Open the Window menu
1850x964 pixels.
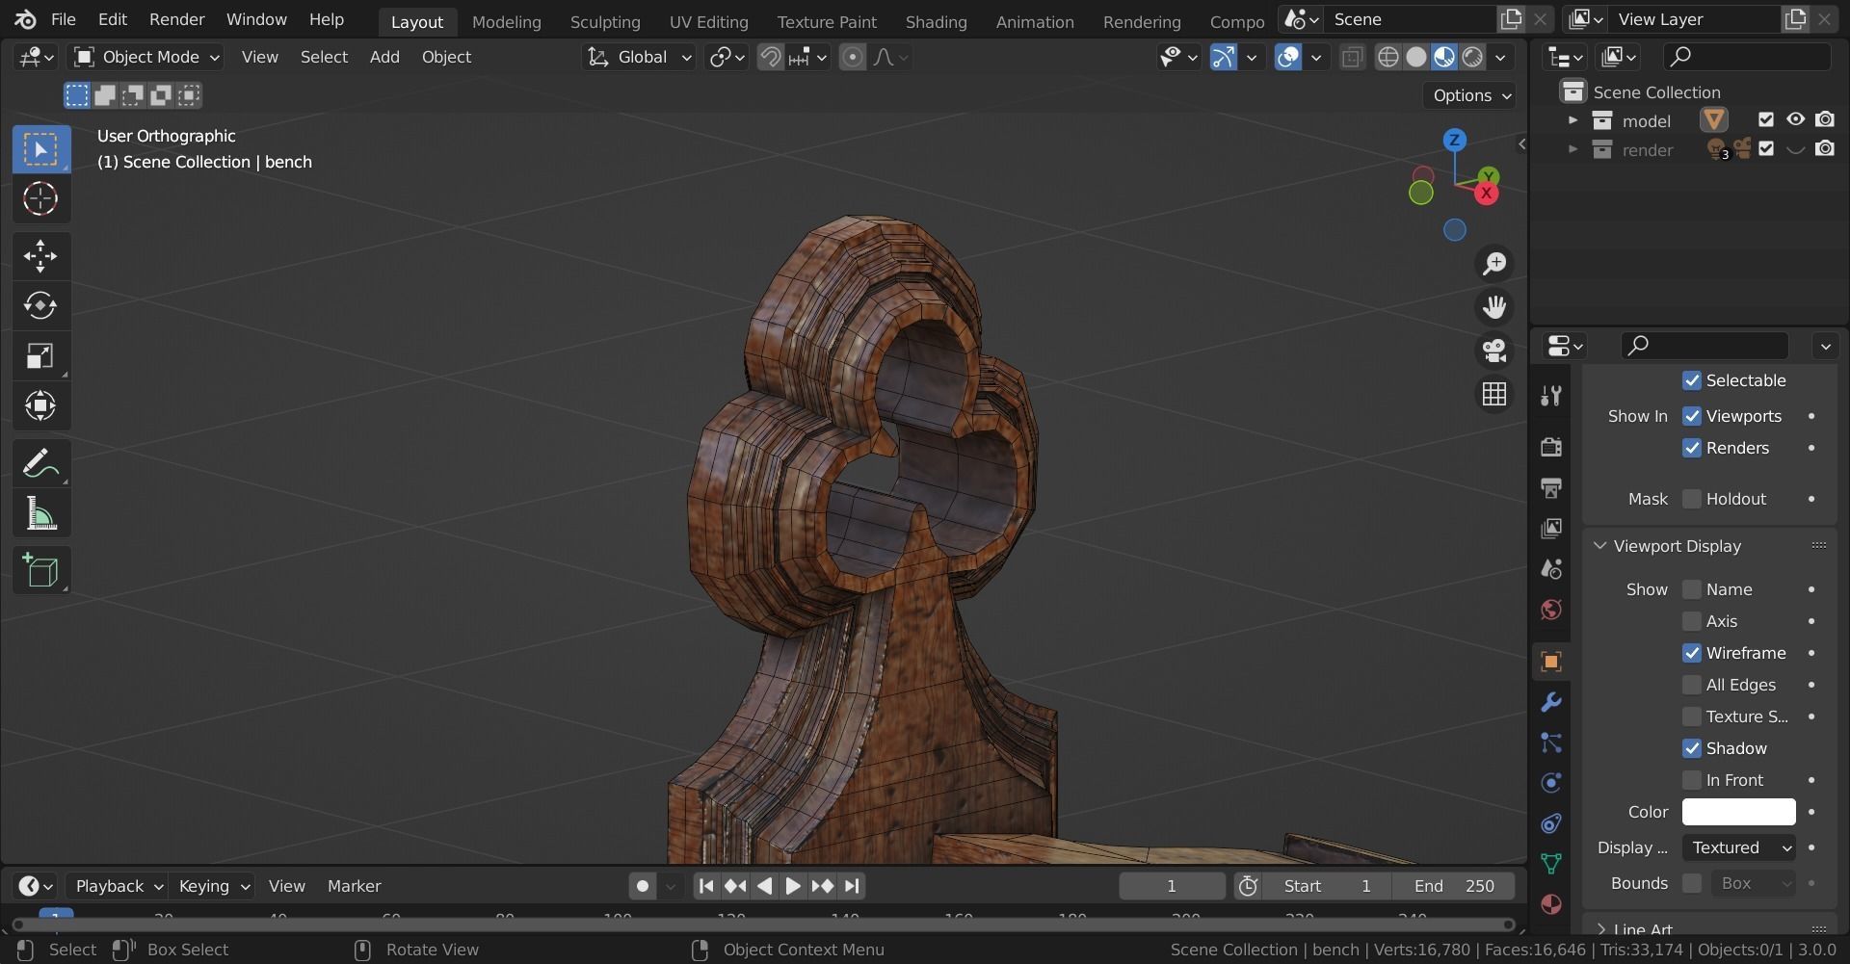256,19
